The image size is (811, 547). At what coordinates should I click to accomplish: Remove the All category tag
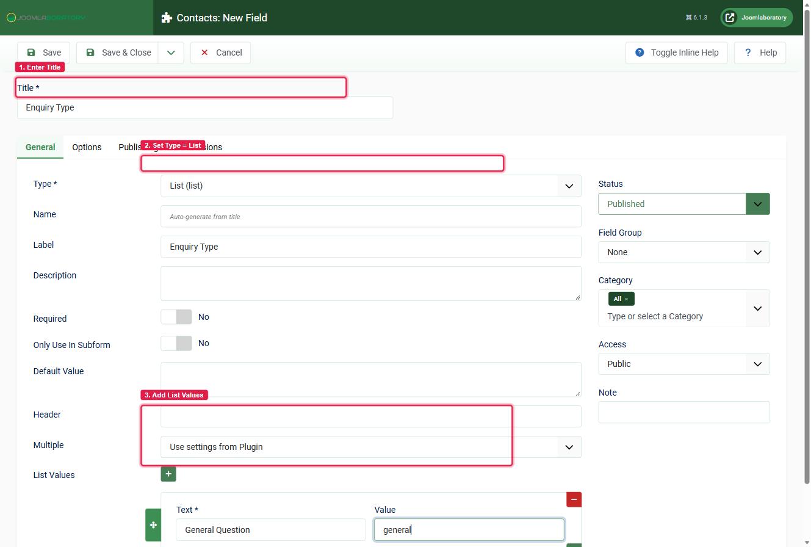pyautogui.click(x=626, y=299)
